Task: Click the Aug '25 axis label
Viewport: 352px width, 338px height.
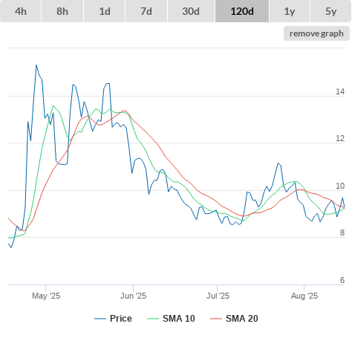Action: [304, 296]
